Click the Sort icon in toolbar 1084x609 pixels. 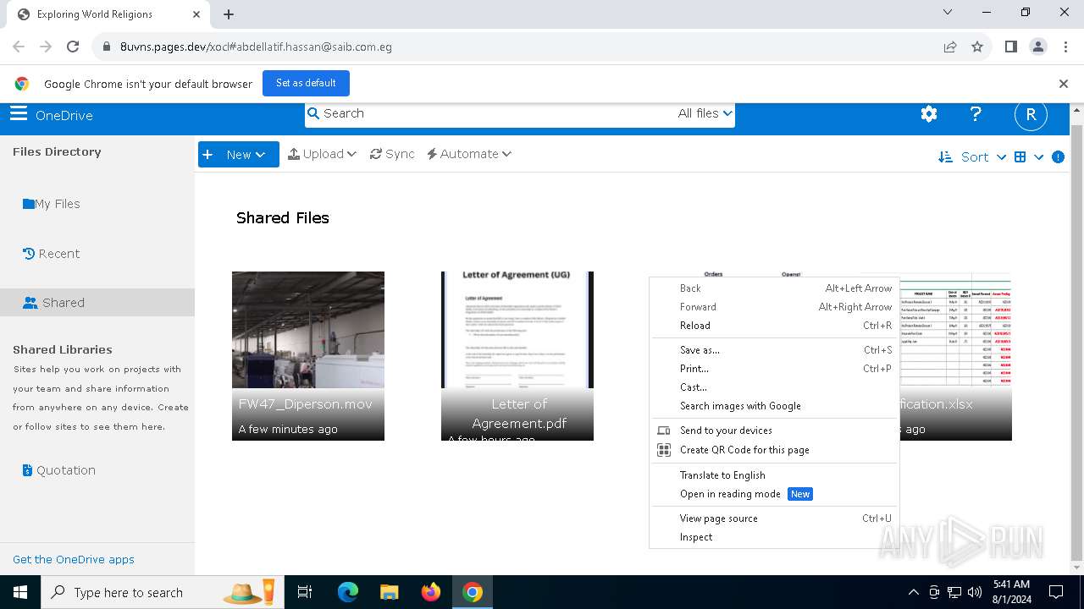click(x=946, y=157)
